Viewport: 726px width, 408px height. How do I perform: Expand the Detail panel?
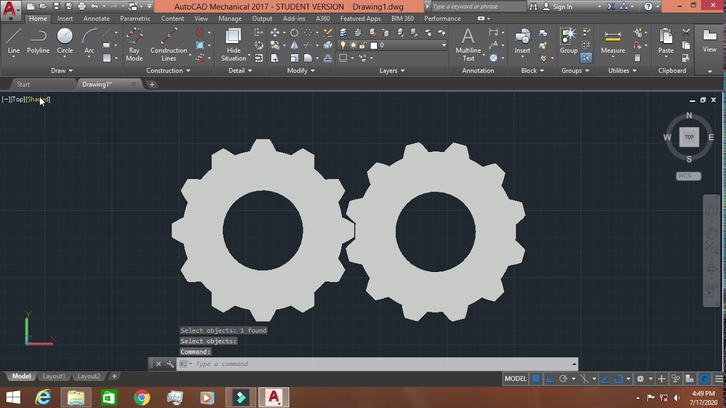coord(240,71)
